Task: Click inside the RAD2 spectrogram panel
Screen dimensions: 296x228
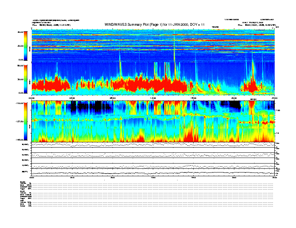Action: pos(153,45)
